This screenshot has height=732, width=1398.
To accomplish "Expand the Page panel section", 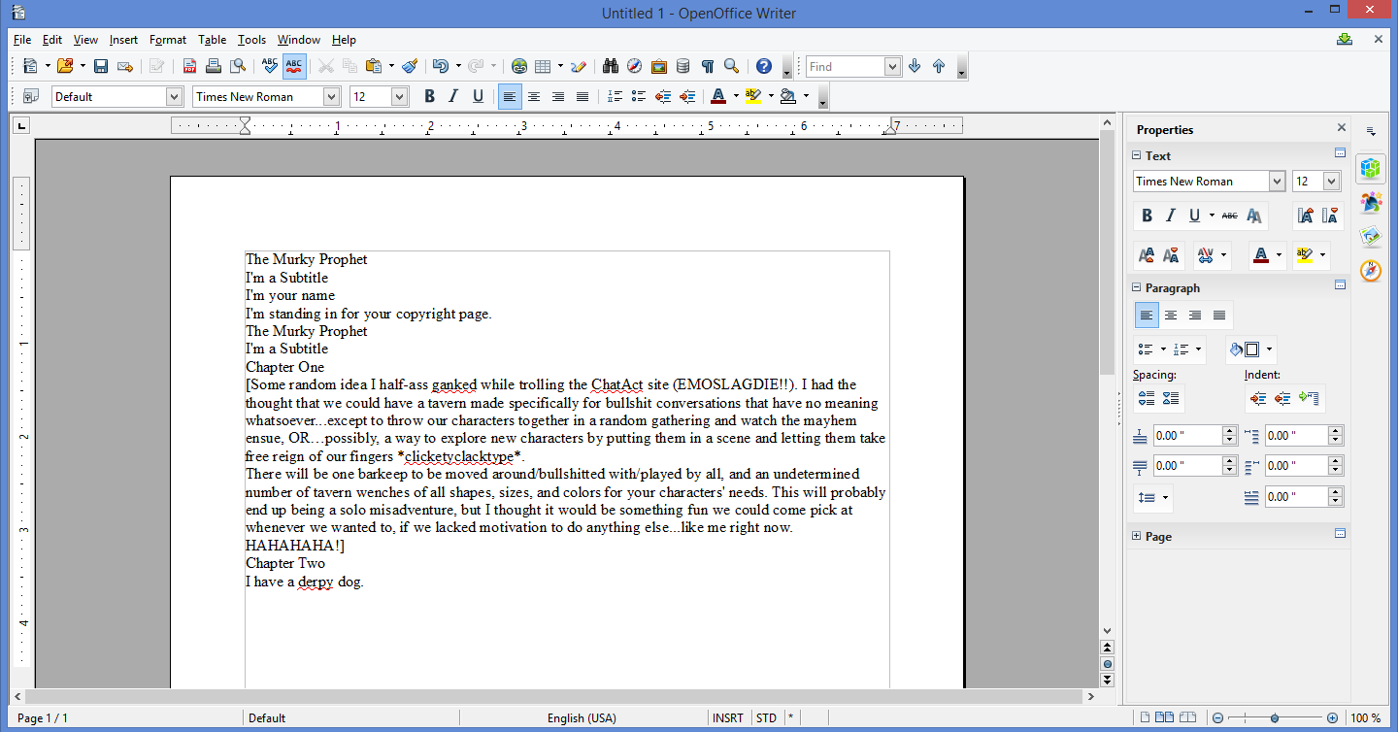I will point(1136,536).
